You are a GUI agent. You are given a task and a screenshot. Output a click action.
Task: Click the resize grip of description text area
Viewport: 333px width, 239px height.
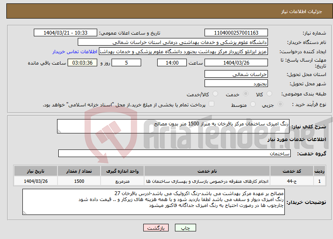coord(59,131)
